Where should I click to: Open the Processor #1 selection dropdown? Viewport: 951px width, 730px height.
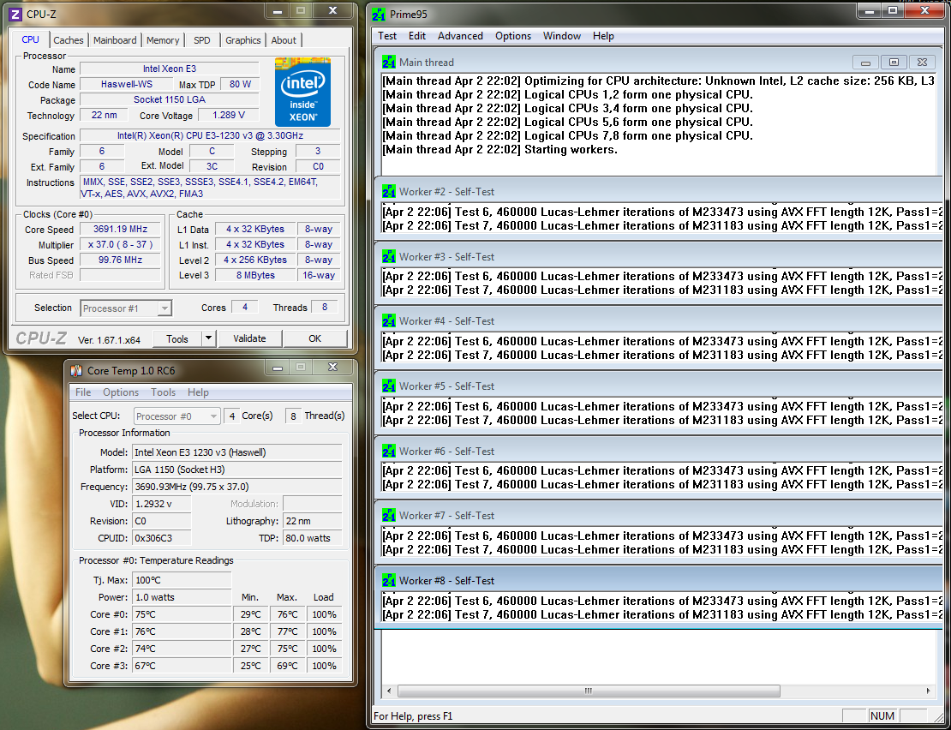coord(126,308)
